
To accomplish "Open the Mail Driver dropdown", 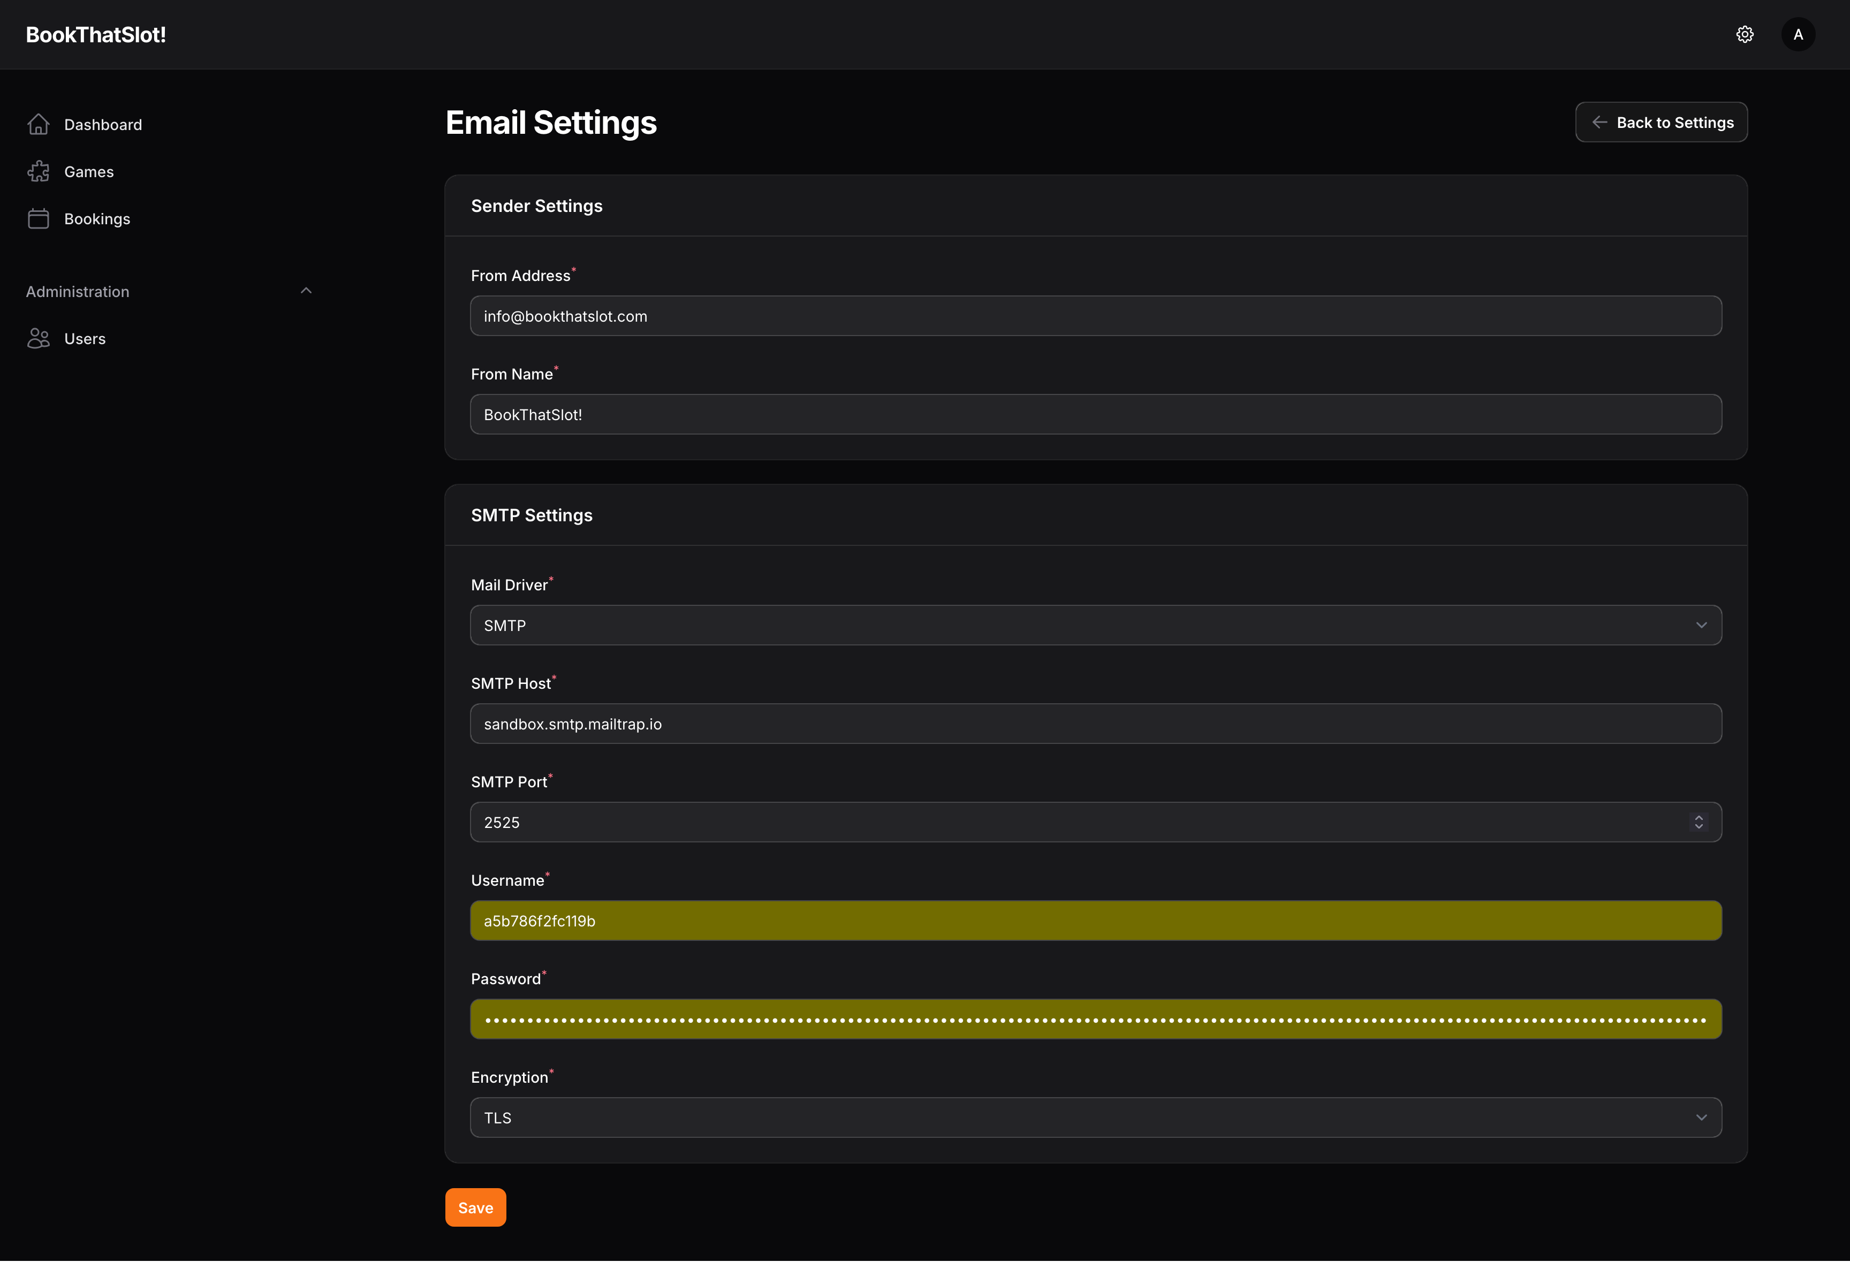I will point(1095,626).
